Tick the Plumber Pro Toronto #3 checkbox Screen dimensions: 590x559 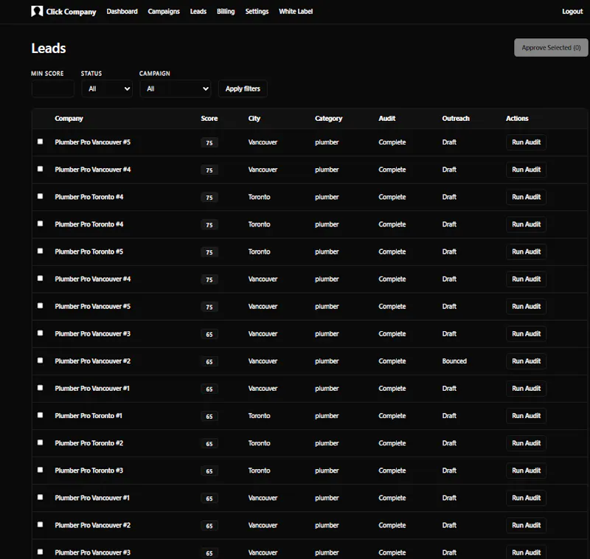41,470
